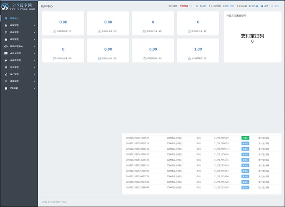Click the 商品管理 bag icon in sidebar
This screenshot has width=285, height=207.
5,39
